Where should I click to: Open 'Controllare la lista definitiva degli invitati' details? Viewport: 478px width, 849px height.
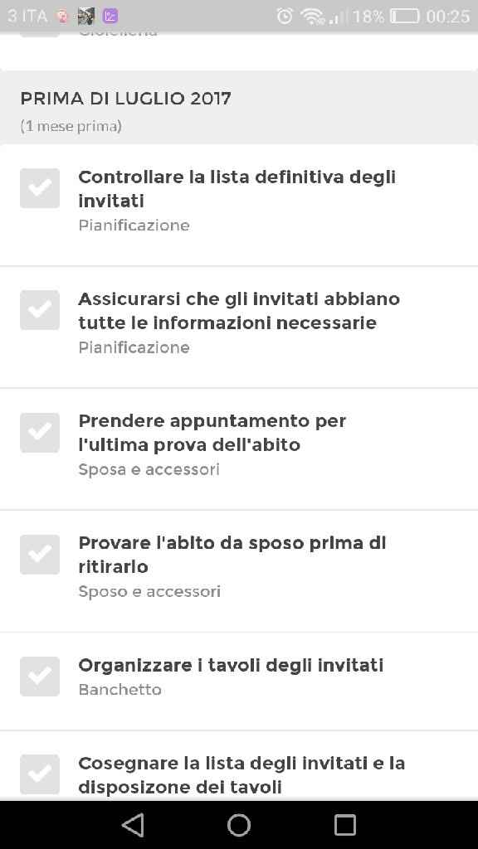click(237, 188)
